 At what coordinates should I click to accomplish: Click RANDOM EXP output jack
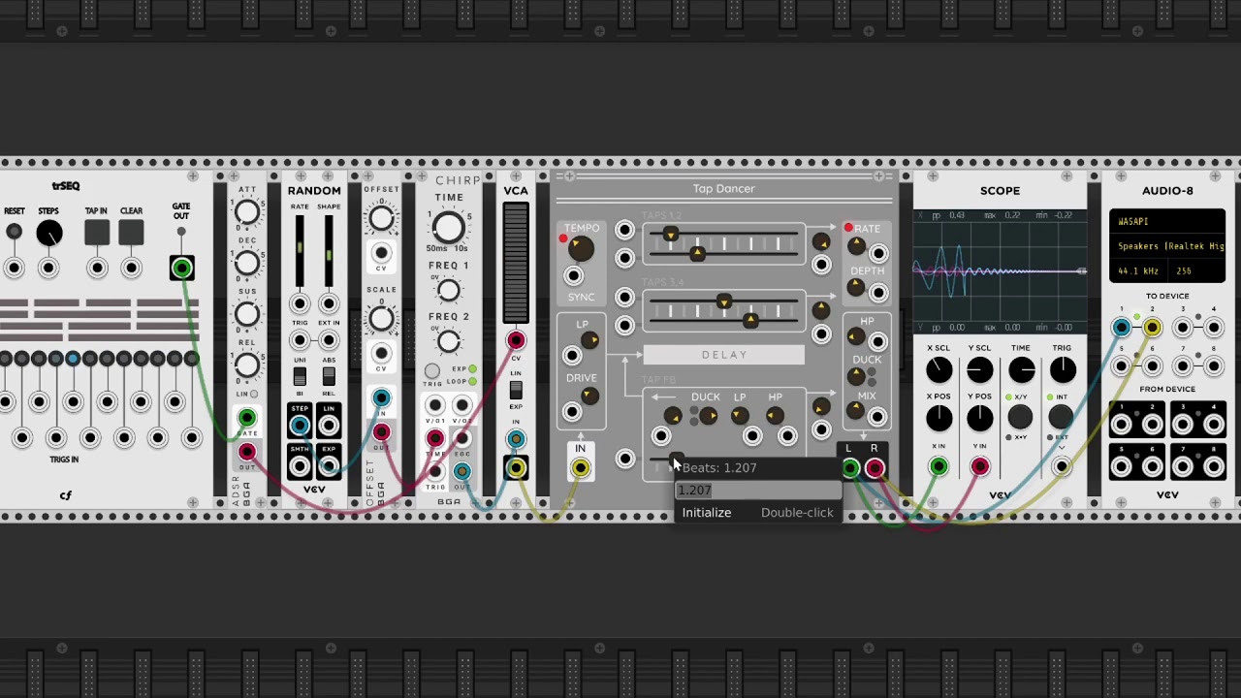[x=329, y=466]
